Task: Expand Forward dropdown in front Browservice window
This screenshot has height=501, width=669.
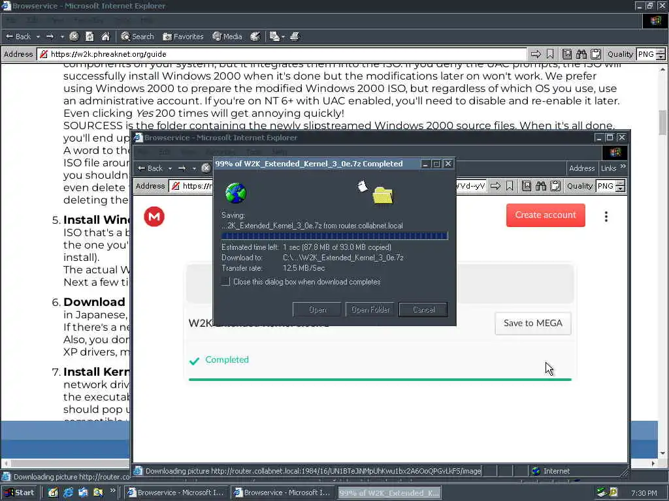Action: [x=194, y=169]
